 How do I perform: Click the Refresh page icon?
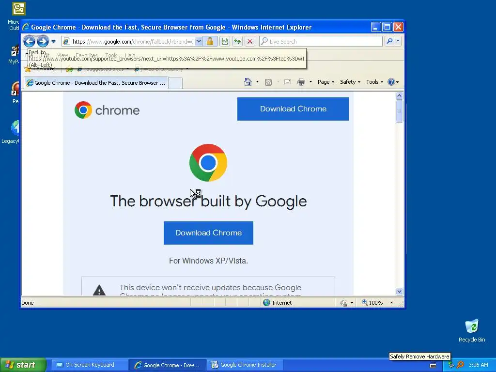pyautogui.click(x=237, y=42)
